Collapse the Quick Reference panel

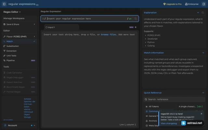click(203, 93)
